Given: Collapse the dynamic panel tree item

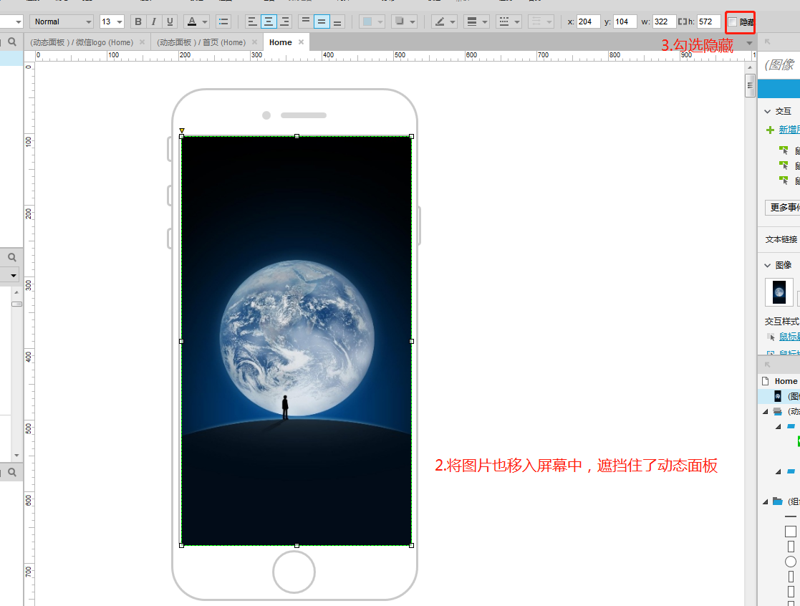Looking at the screenshot, I should point(766,412).
